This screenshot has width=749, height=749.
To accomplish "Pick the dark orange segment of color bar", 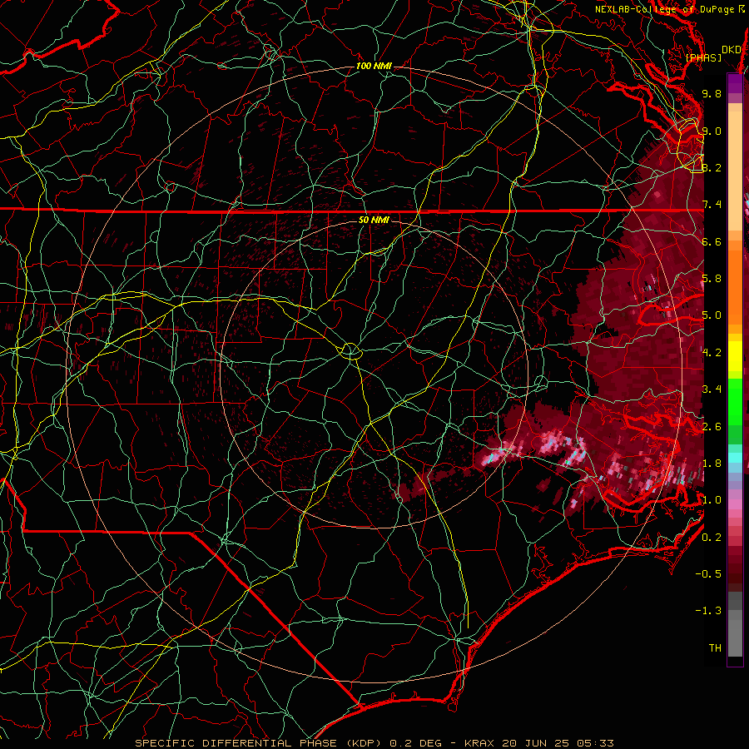I will (735, 287).
